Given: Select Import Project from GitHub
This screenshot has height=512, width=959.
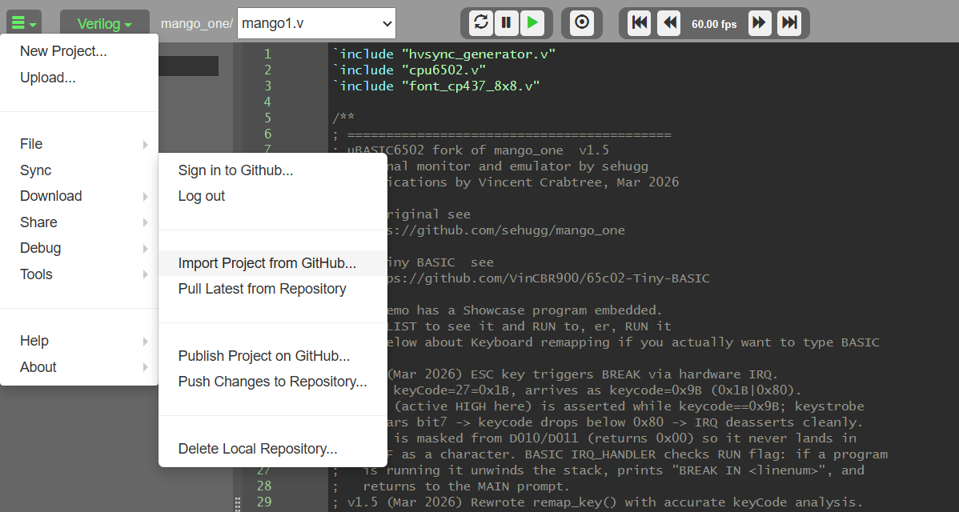Looking at the screenshot, I should pyautogui.click(x=267, y=263).
